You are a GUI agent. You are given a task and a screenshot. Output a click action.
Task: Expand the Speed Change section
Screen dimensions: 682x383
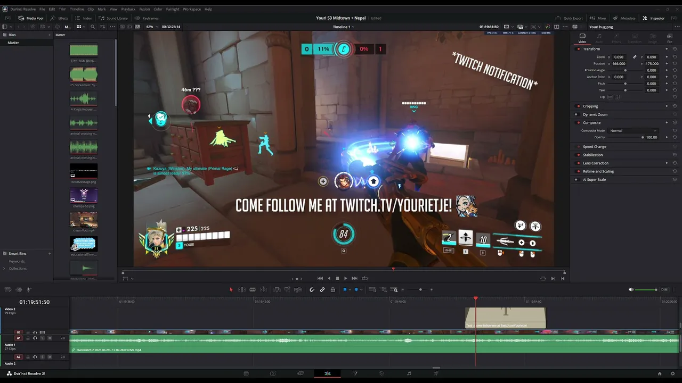click(x=595, y=147)
